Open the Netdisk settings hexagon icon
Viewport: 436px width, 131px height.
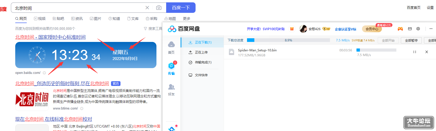tap(418, 29)
